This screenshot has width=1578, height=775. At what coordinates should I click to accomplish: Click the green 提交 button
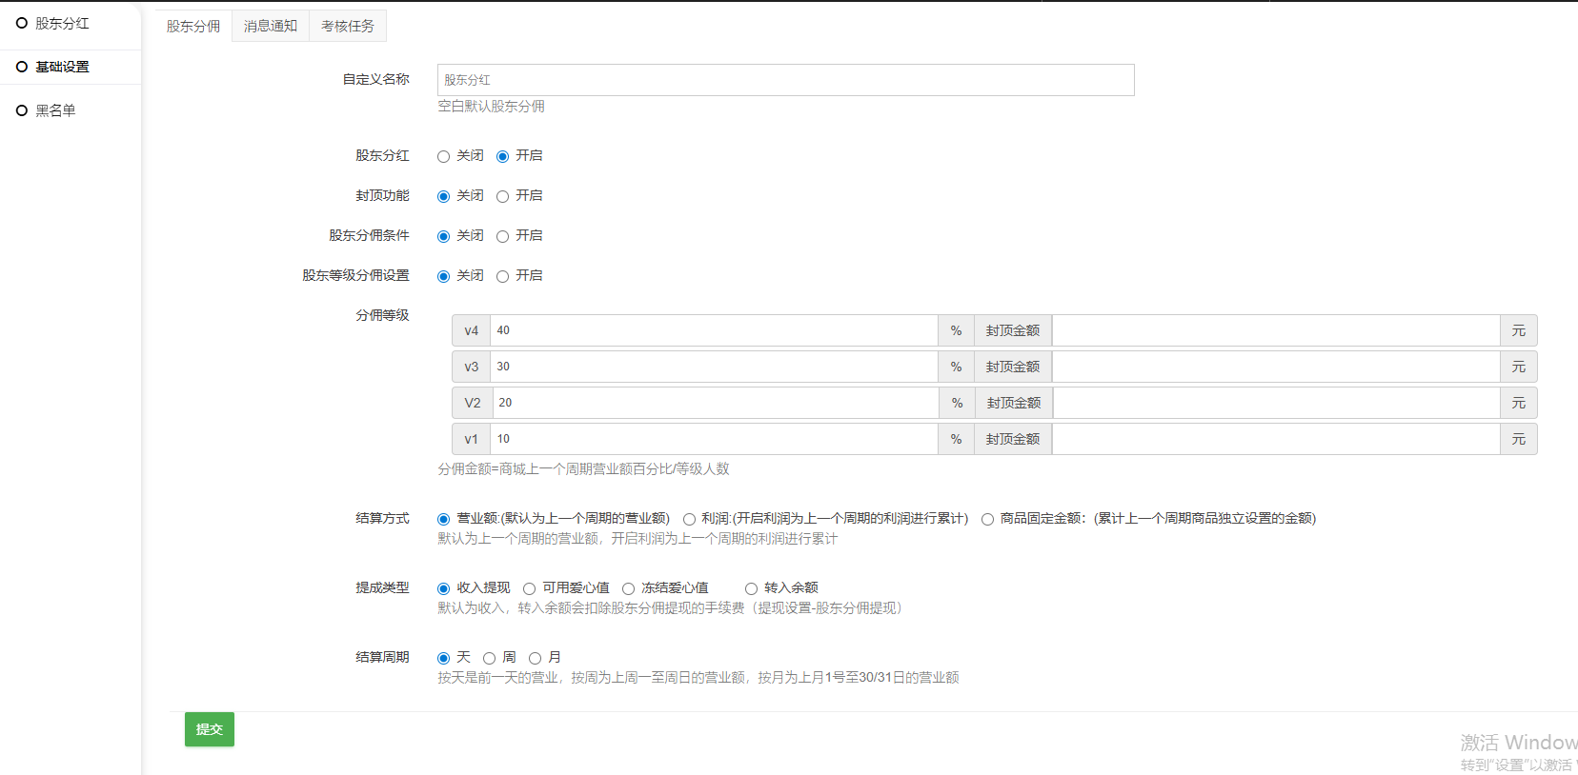(210, 729)
